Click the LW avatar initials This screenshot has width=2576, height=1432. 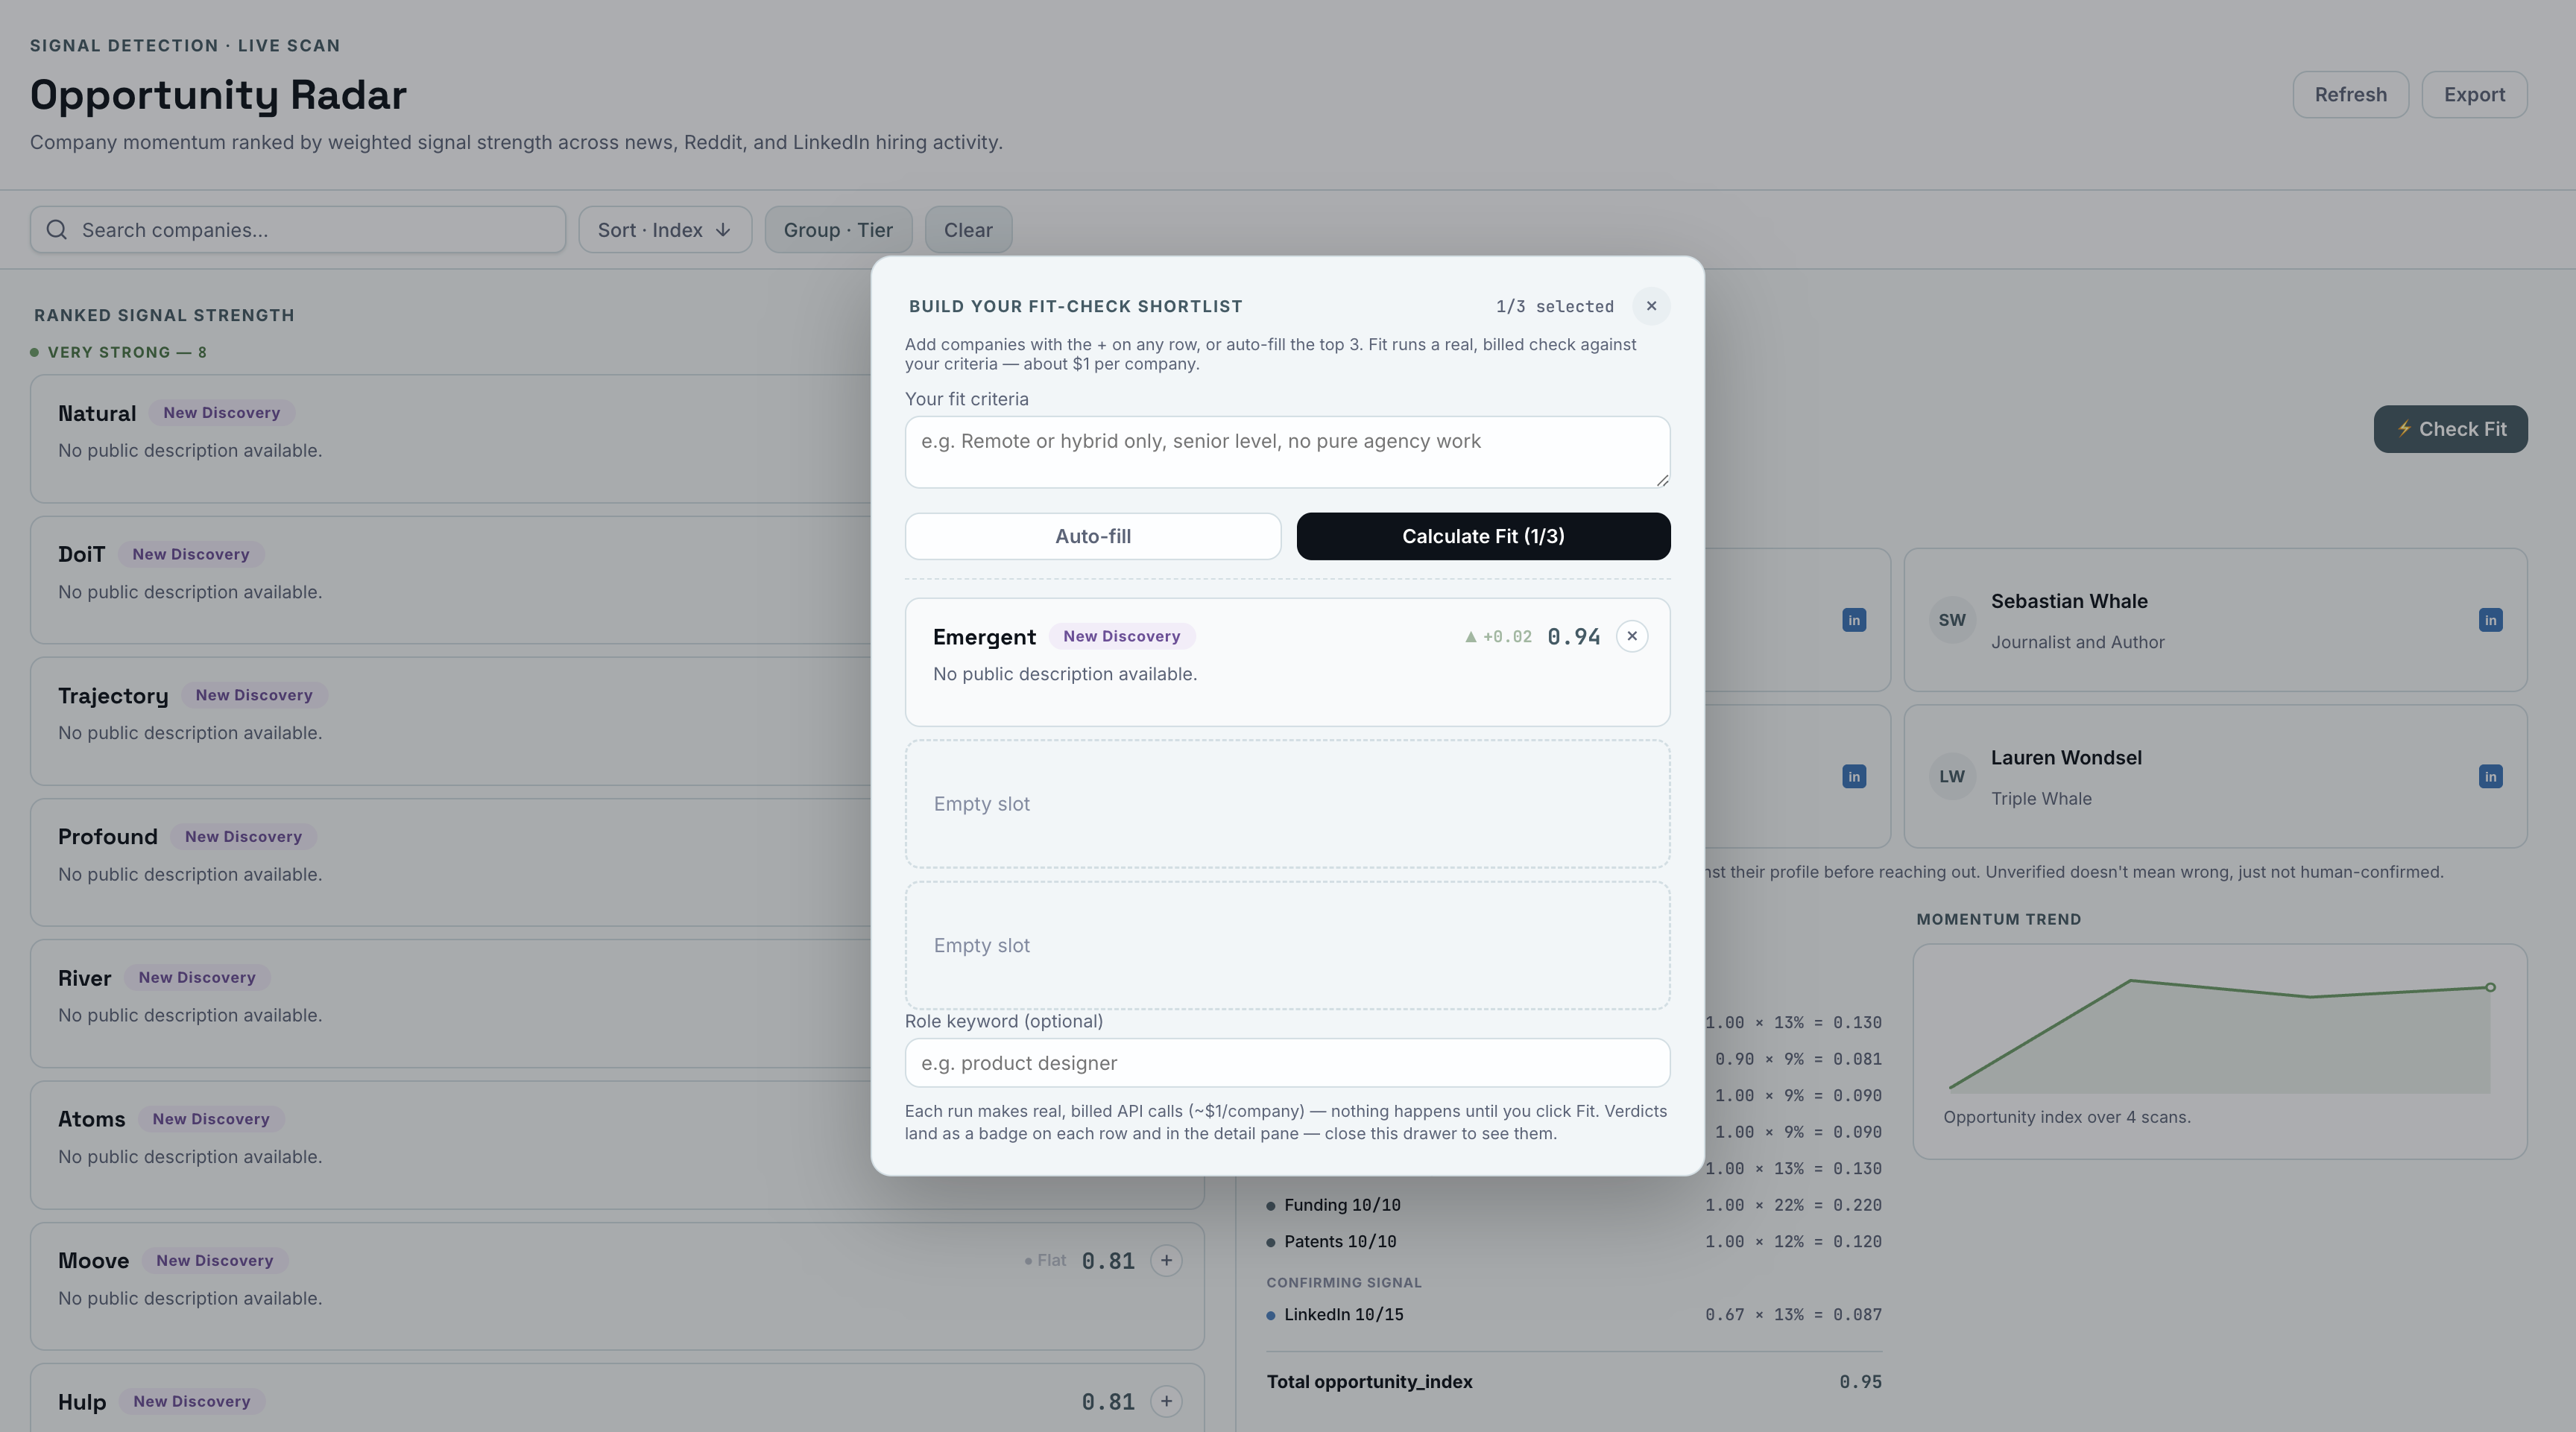(1951, 776)
